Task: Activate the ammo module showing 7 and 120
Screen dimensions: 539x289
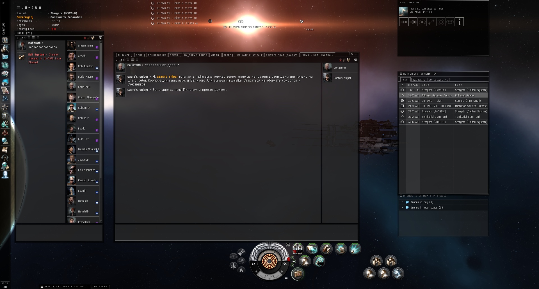Action: pyautogui.click(x=298, y=248)
